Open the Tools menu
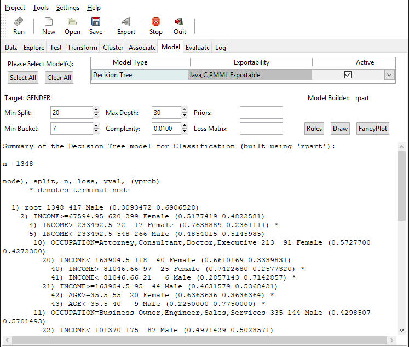Viewport: 409px width, 347px height. tap(41, 8)
